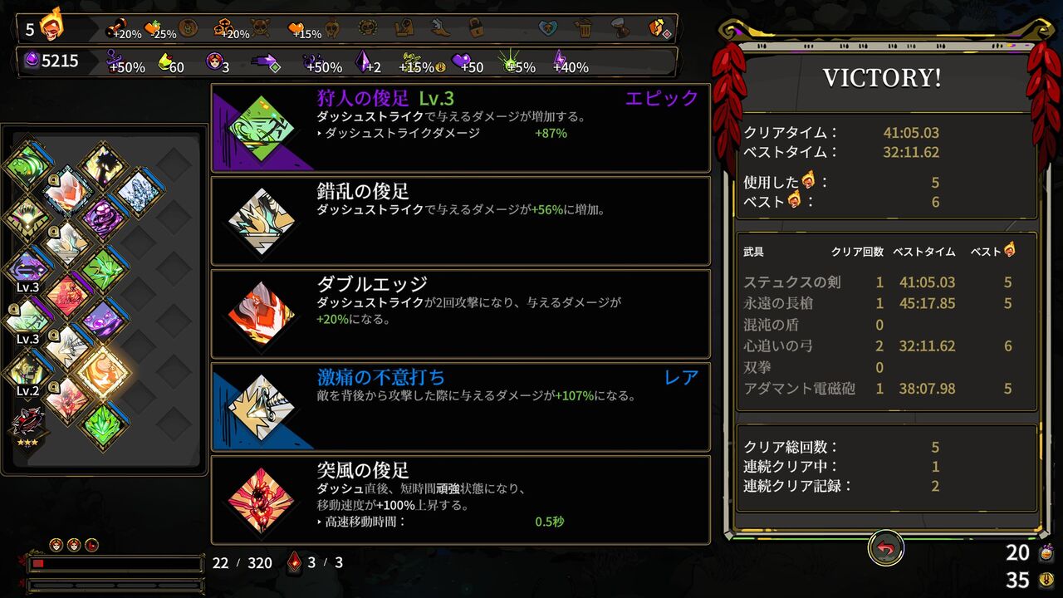Click the padlock icon in the top bar
Image resolution: width=1063 pixels, height=598 pixels.
pyautogui.click(x=475, y=27)
